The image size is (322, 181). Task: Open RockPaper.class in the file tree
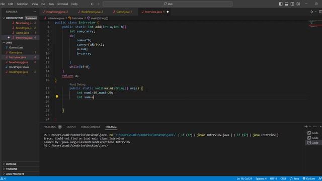coord(19,67)
